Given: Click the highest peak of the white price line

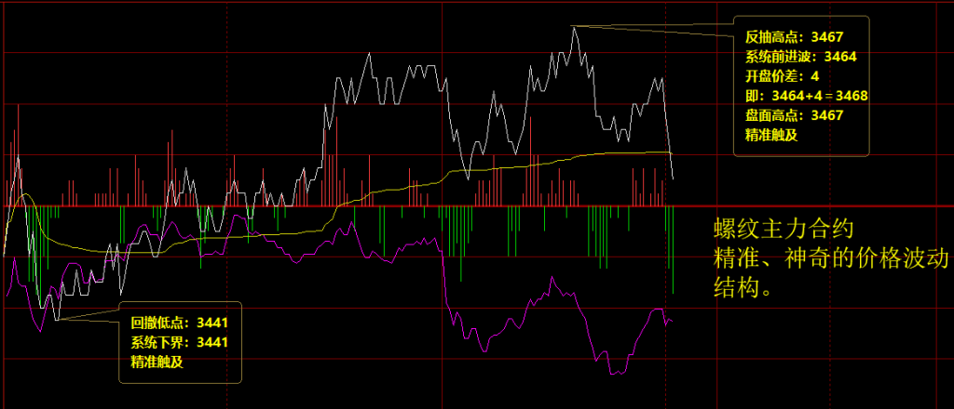Looking at the screenshot, I should tap(574, 27).
